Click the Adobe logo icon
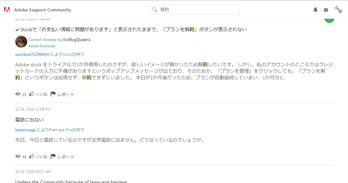The image size is (348, 183). (x=7, y=10)
